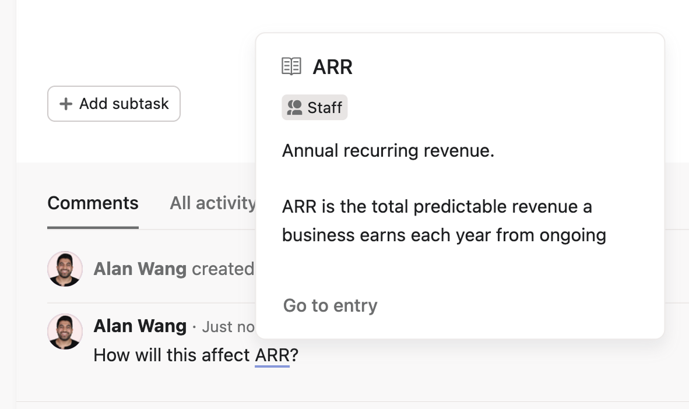
Task: Click the Go to entry link
Action: click(x=330, y=305)
